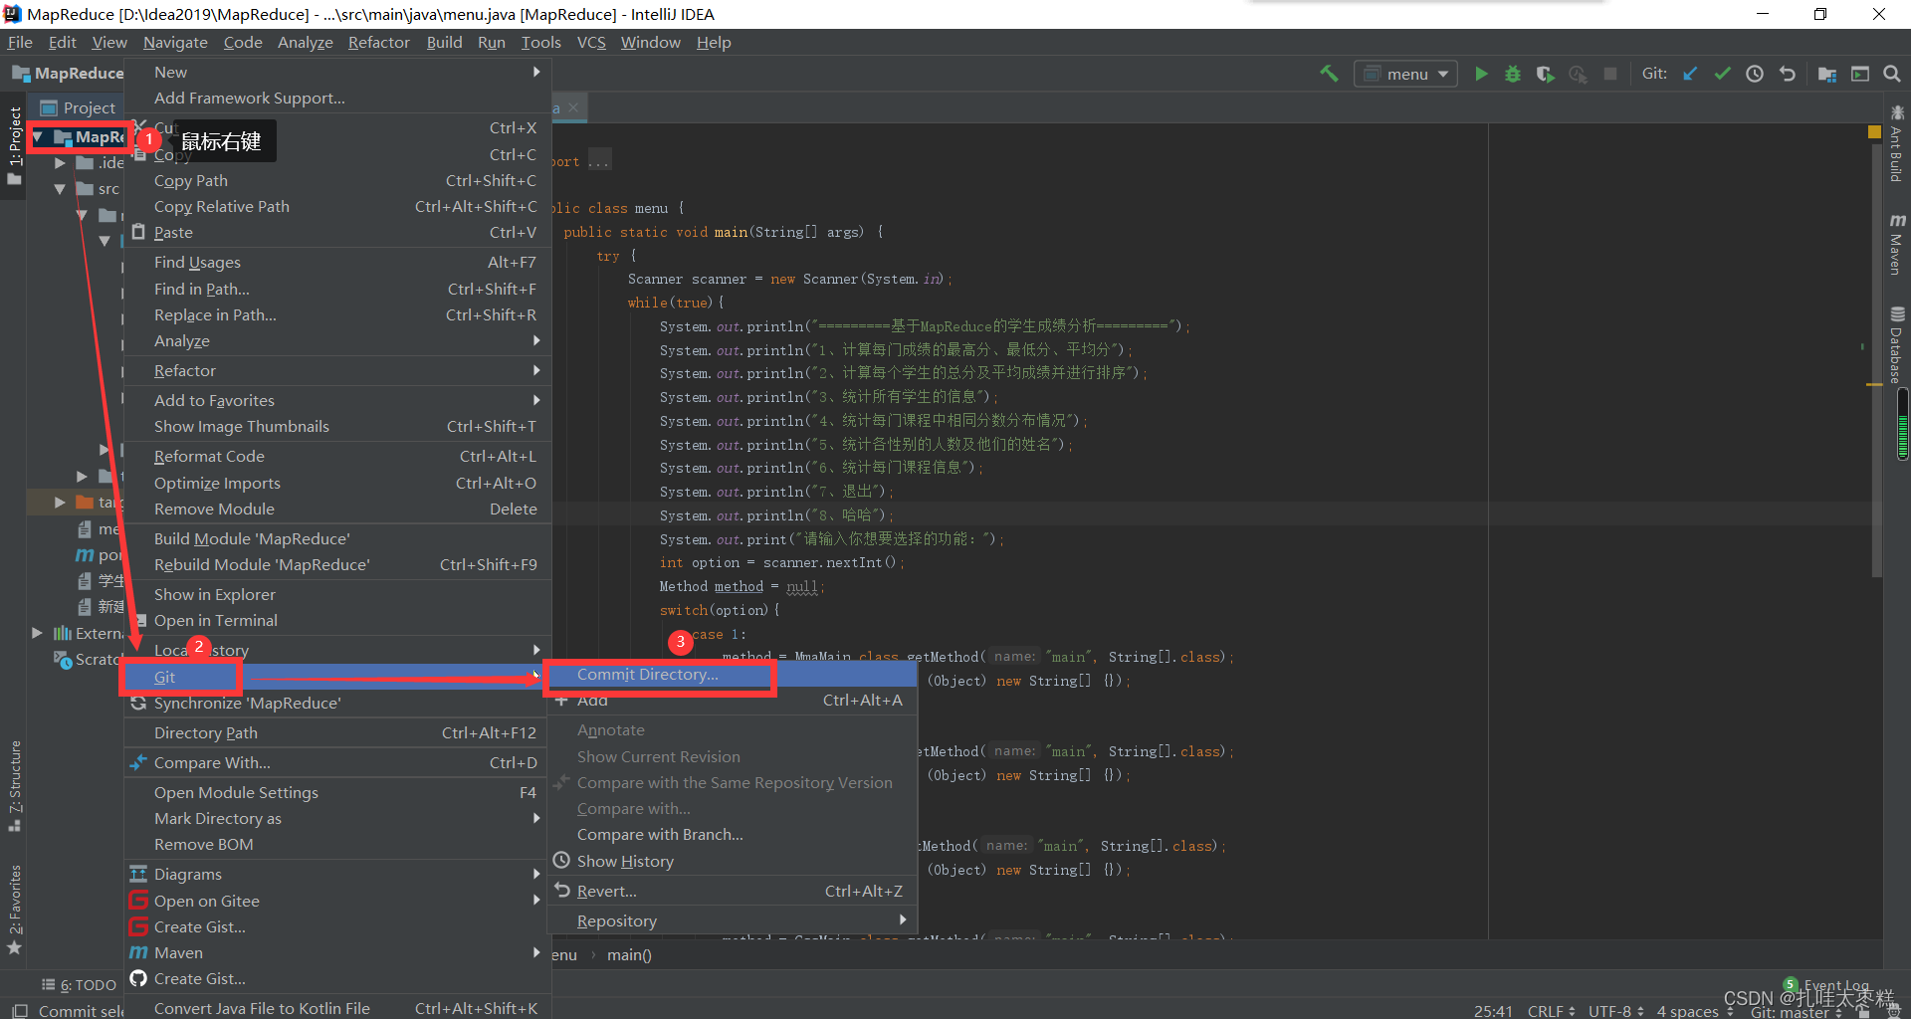Screen dimensions: 1911x1019
Task: Click the main() breadcrumb
Action: (629, 954)
